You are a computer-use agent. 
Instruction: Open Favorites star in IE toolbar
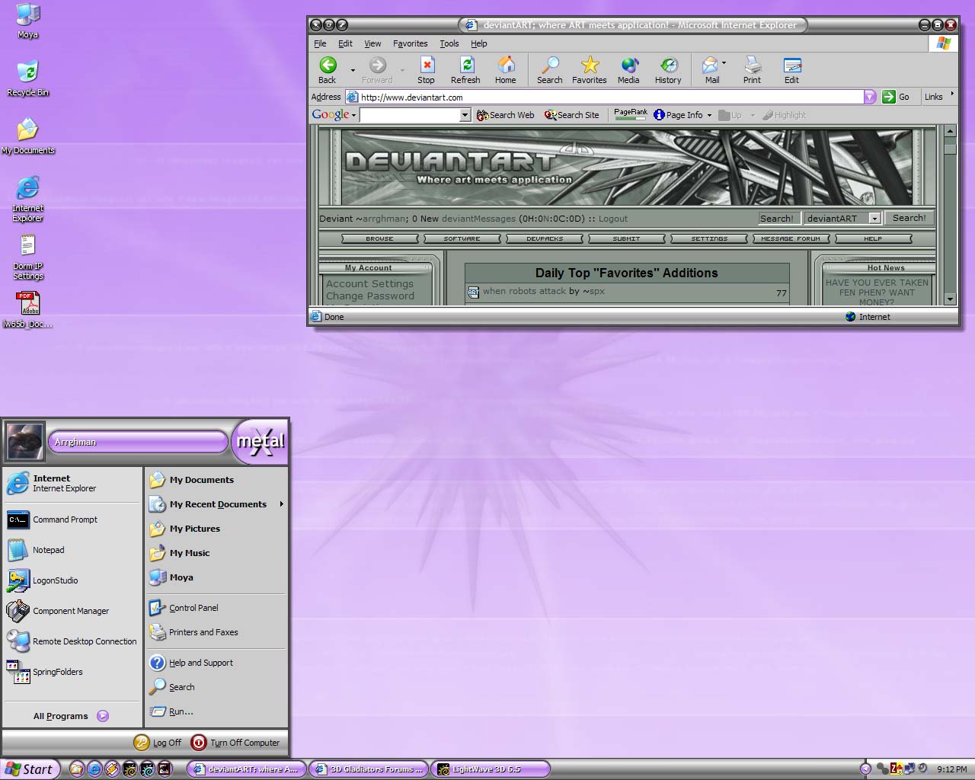[590, 69]
